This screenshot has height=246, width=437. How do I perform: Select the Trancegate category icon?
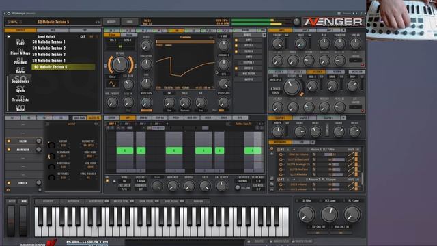[20, 98]
